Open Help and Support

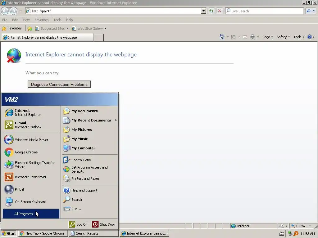click(90, 190)
